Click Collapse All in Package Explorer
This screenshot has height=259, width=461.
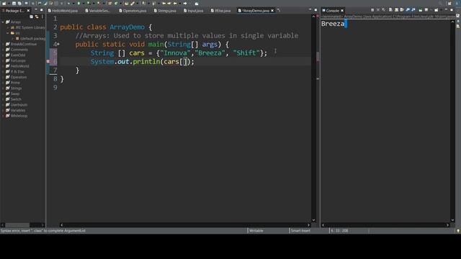[31, 17]
